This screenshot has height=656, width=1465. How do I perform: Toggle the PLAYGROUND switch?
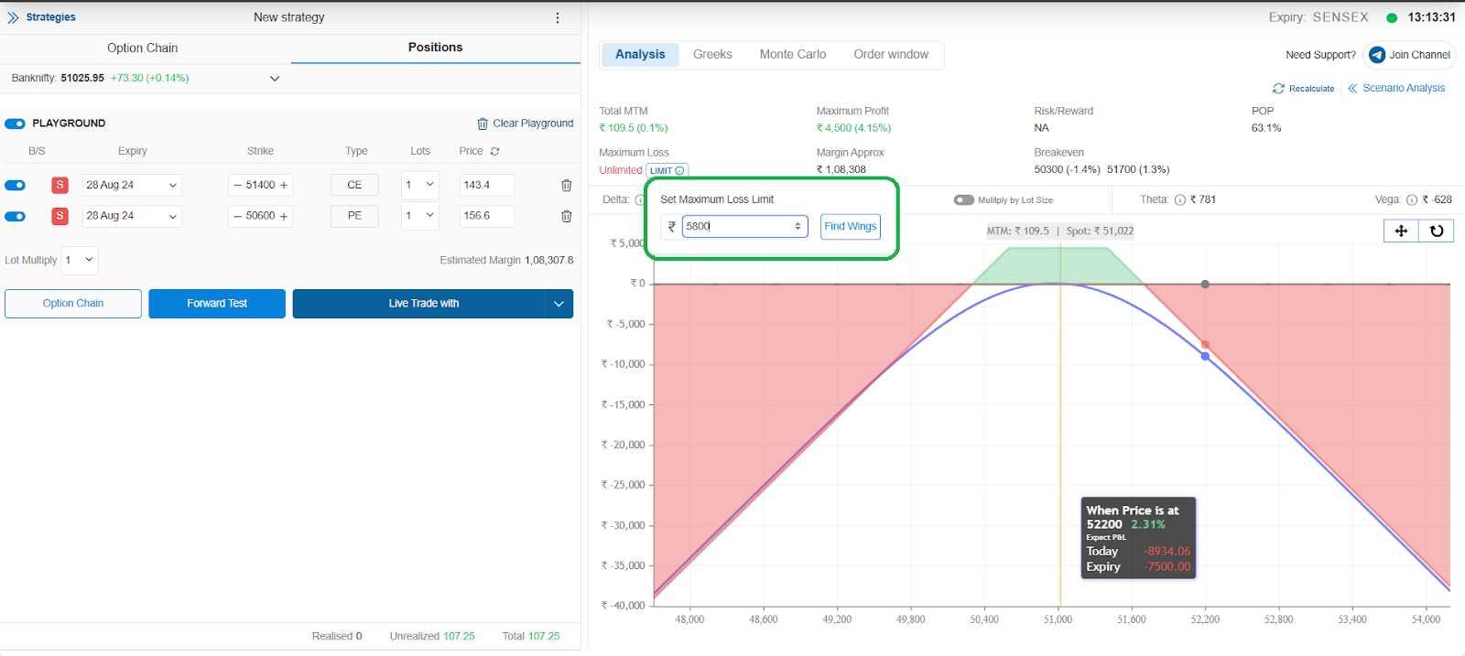[15, 124]
